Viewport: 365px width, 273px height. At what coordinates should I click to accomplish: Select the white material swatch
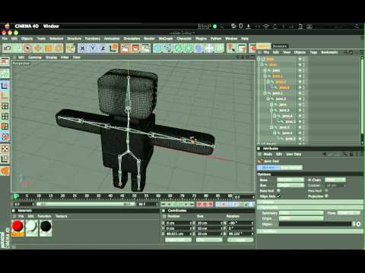pyautogui.click(x=31, y=227)
